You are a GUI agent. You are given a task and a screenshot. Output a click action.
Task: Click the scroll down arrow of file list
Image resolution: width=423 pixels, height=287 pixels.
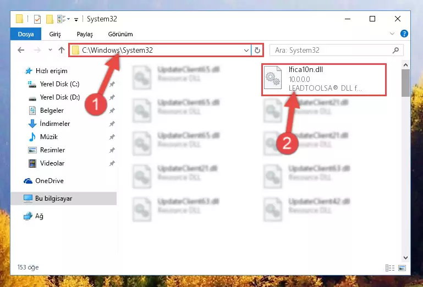(405, 258)
